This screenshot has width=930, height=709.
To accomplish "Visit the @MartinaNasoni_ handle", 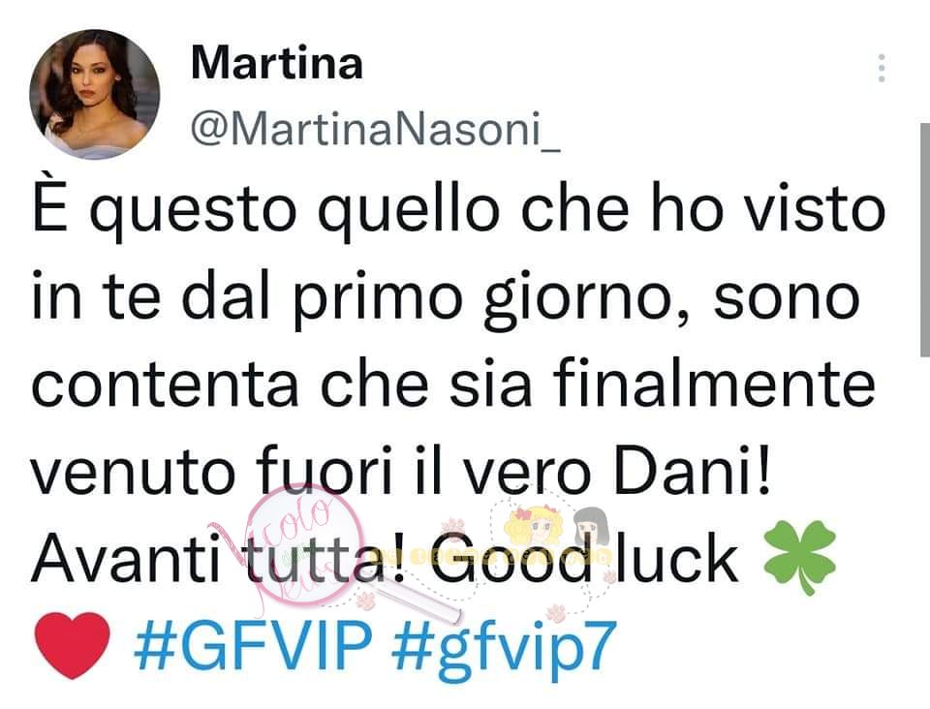I will click(376, 129).
